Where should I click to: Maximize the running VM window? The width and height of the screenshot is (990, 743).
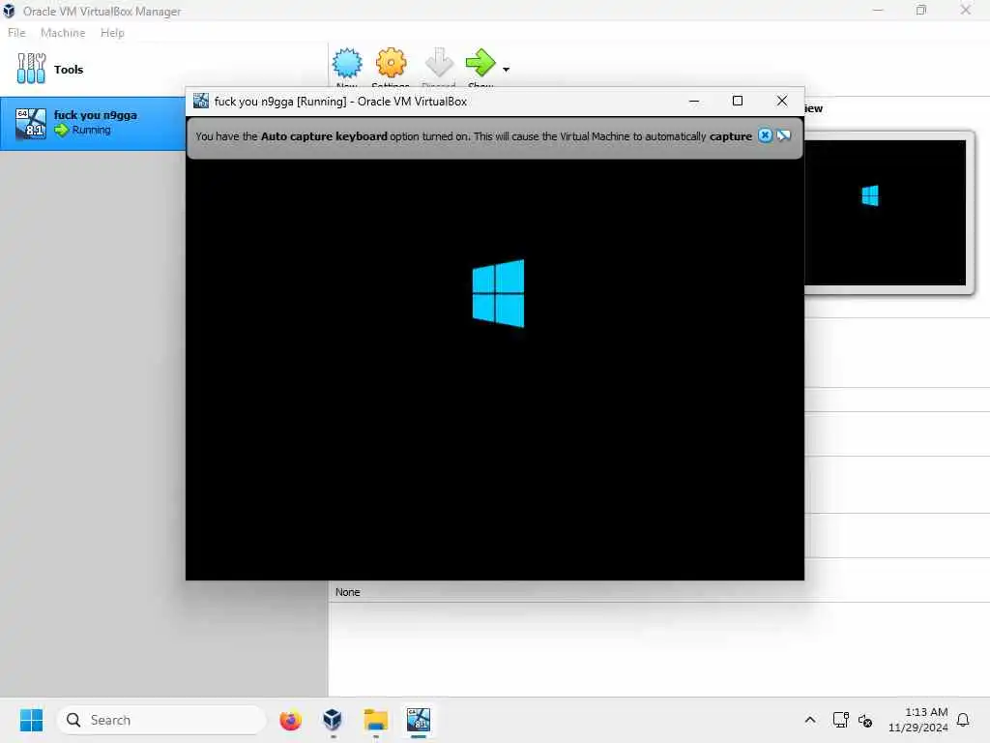coord(738,101)
